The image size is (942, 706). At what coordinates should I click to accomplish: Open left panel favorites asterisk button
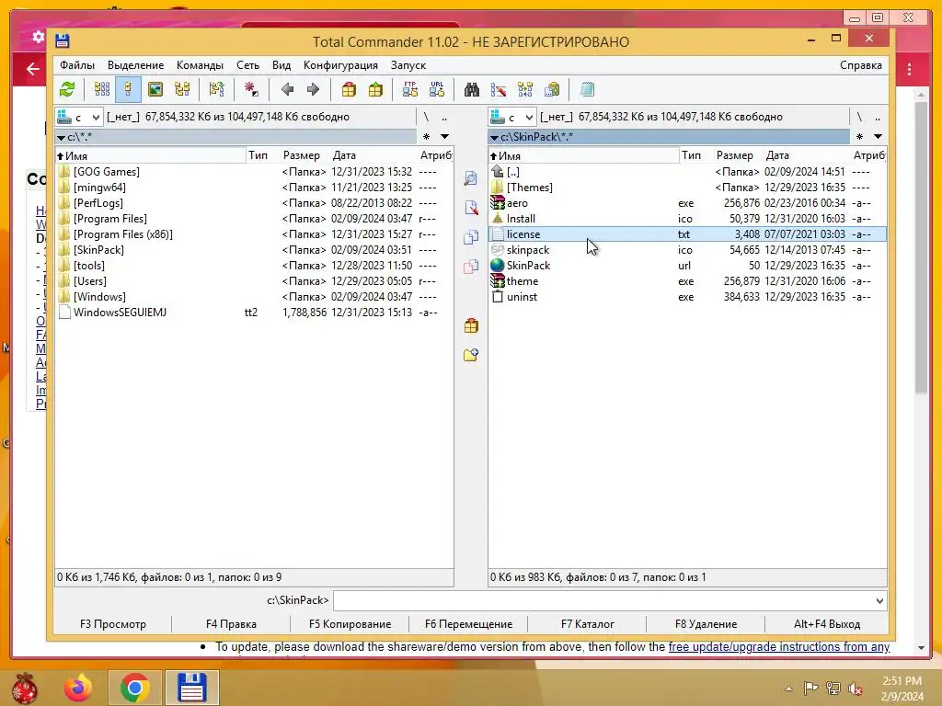click(427, 137)
